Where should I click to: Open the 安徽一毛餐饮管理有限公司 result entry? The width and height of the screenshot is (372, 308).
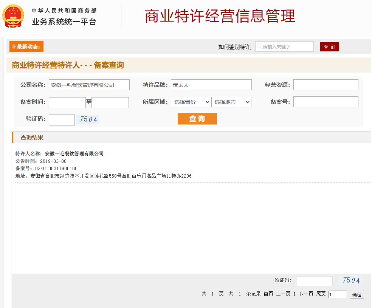point(74,154)
